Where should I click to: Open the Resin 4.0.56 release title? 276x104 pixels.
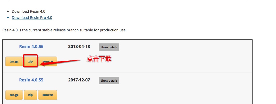[31, 47]
